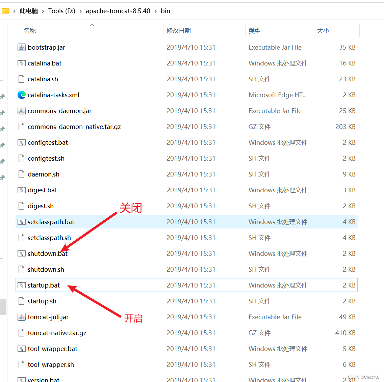Expand the chevron after Tools (D:)
The height and width of the screenshot is (382, 384).
pyautogui.click(x=80, y=11)
